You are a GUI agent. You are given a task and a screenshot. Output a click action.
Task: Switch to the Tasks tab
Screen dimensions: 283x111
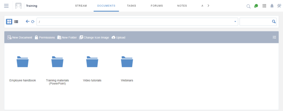coord(131,6)
